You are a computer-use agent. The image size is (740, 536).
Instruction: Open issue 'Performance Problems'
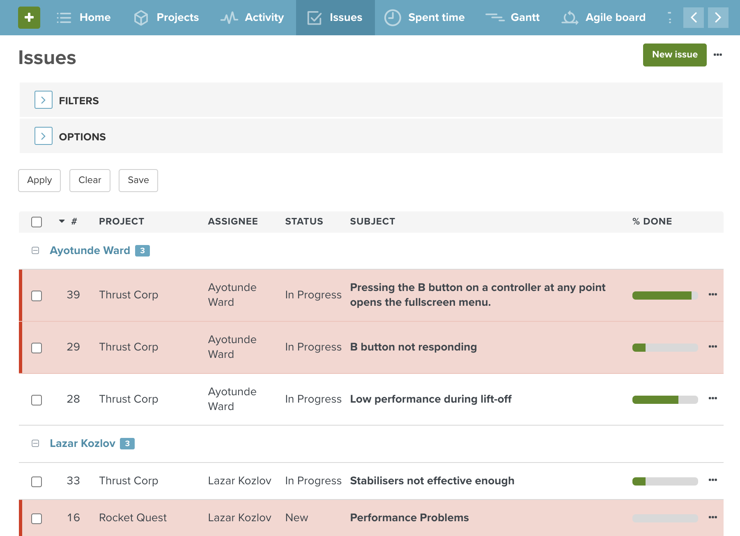[x=409, y=518]
